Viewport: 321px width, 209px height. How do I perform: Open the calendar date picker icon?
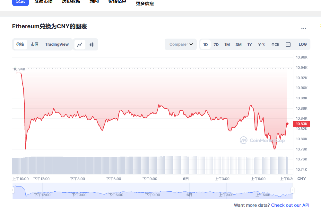click(288, 44)
